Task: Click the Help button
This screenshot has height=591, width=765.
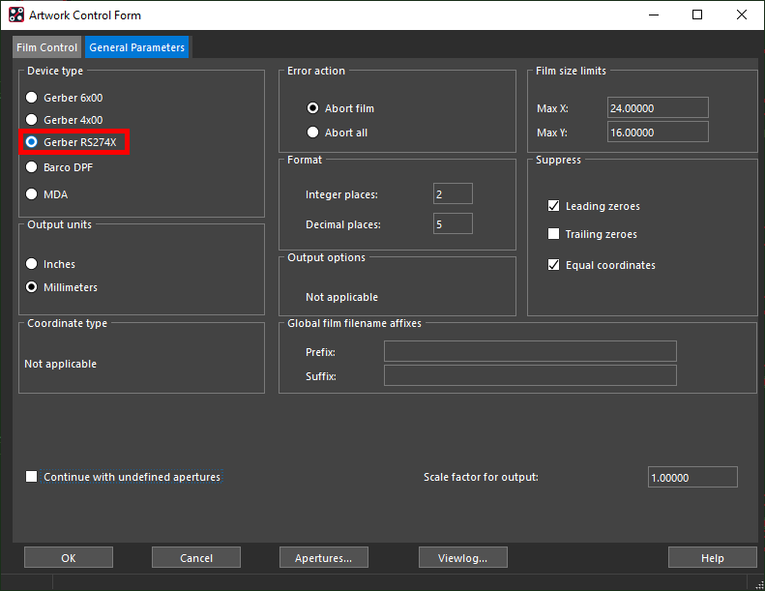Action: (x=713, y=557)
